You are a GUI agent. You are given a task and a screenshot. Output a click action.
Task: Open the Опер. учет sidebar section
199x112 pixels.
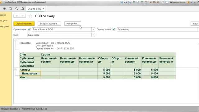4,26
